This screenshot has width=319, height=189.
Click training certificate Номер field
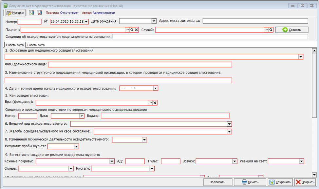pos(28,116)
